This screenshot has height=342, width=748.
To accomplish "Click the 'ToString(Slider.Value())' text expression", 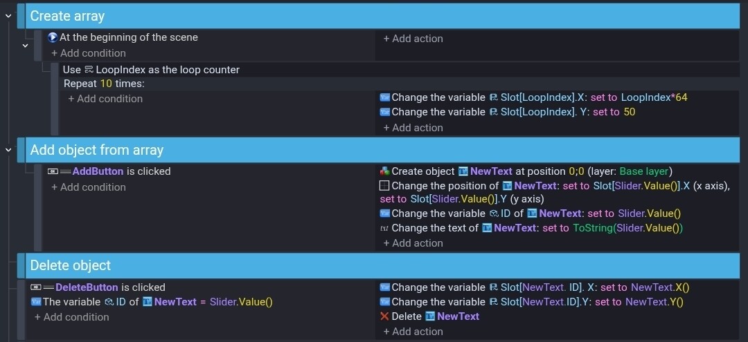I will 627,228.
